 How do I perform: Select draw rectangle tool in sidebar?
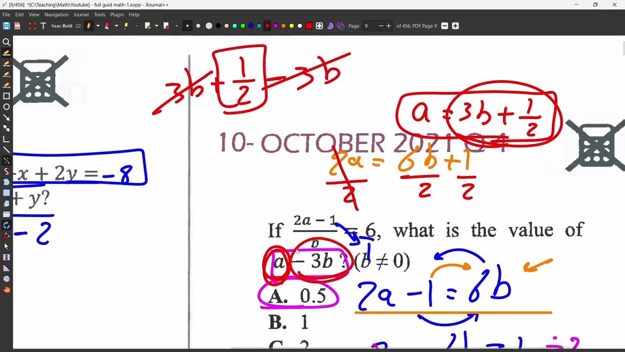[6, 96]
